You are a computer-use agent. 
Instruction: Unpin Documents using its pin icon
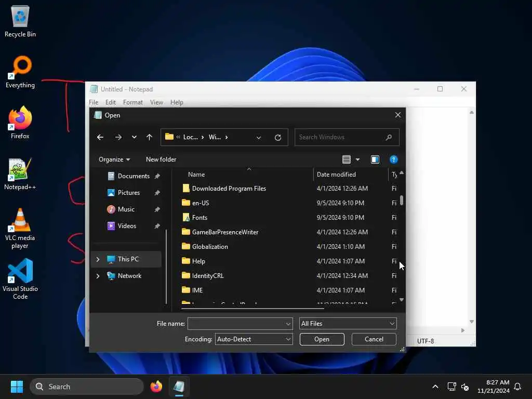point(157,176)
